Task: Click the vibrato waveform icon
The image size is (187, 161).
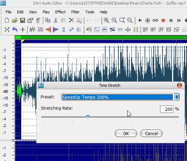Action: pos(112,29)
